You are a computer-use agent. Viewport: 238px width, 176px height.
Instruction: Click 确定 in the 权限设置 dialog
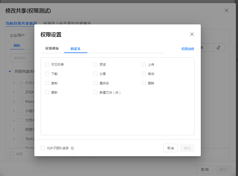[187, 148]
